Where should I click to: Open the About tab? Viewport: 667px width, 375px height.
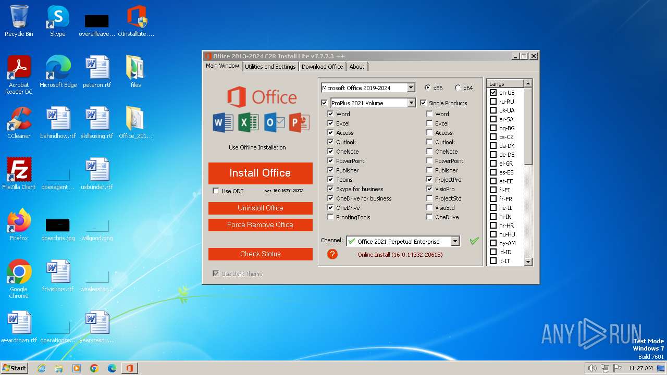(357, 67)
